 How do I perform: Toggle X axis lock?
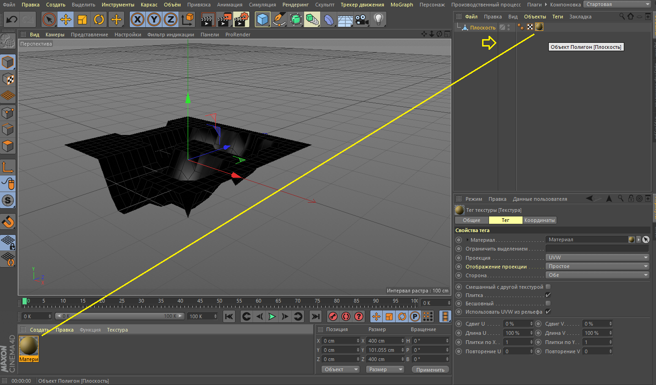click(x=137, y=19)
